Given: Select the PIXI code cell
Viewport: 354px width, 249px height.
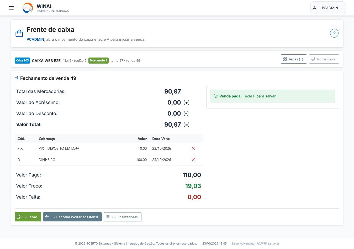Looking at the screenshot, I should 20,148.
